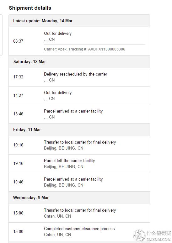The height and width of the screenshot is (243, 172).
Task: Click the 10:46 Parcel arrived in Beijing entry
Action: pos(79,182)
